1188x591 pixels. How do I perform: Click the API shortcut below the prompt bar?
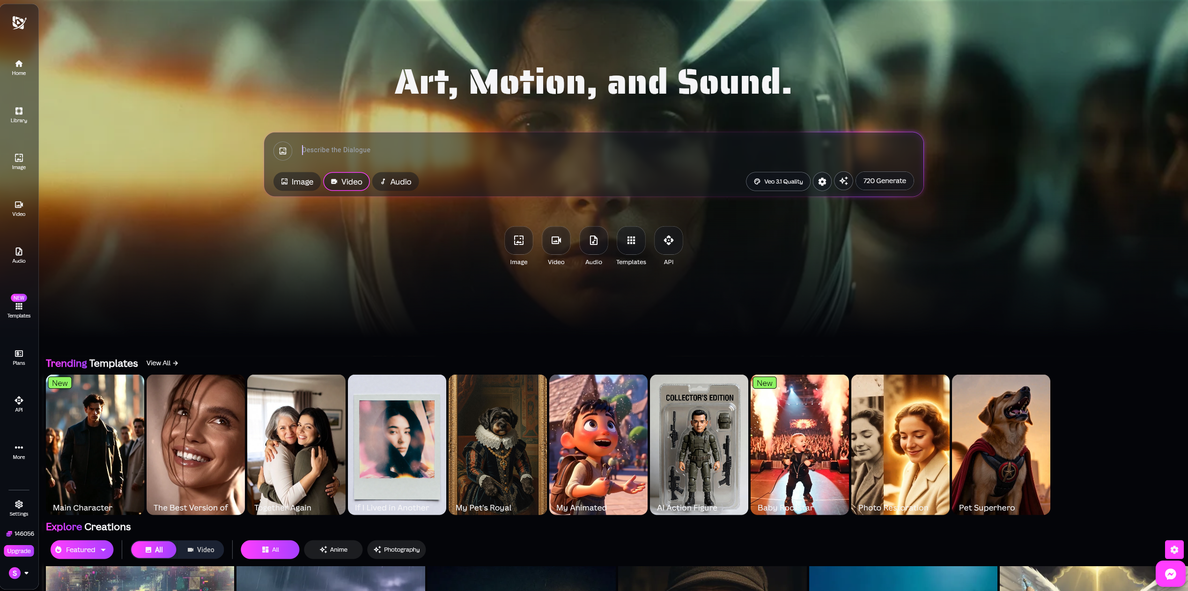coord(668,241)
